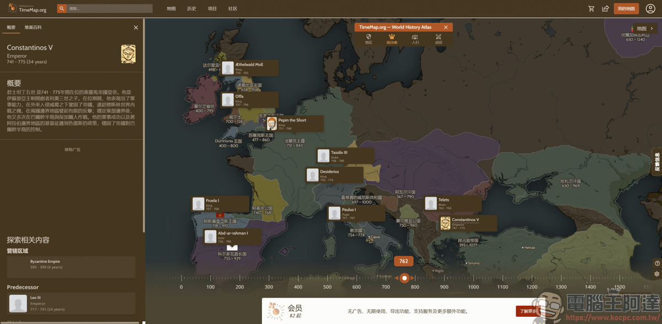Screen dimensions: 662x324
Task: Select the 地区 shield layer icon
Action: (x=369, y=39)
